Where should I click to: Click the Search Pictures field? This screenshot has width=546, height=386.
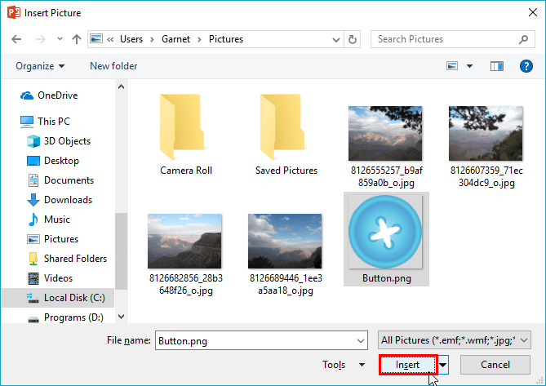(x=453, y=39)
